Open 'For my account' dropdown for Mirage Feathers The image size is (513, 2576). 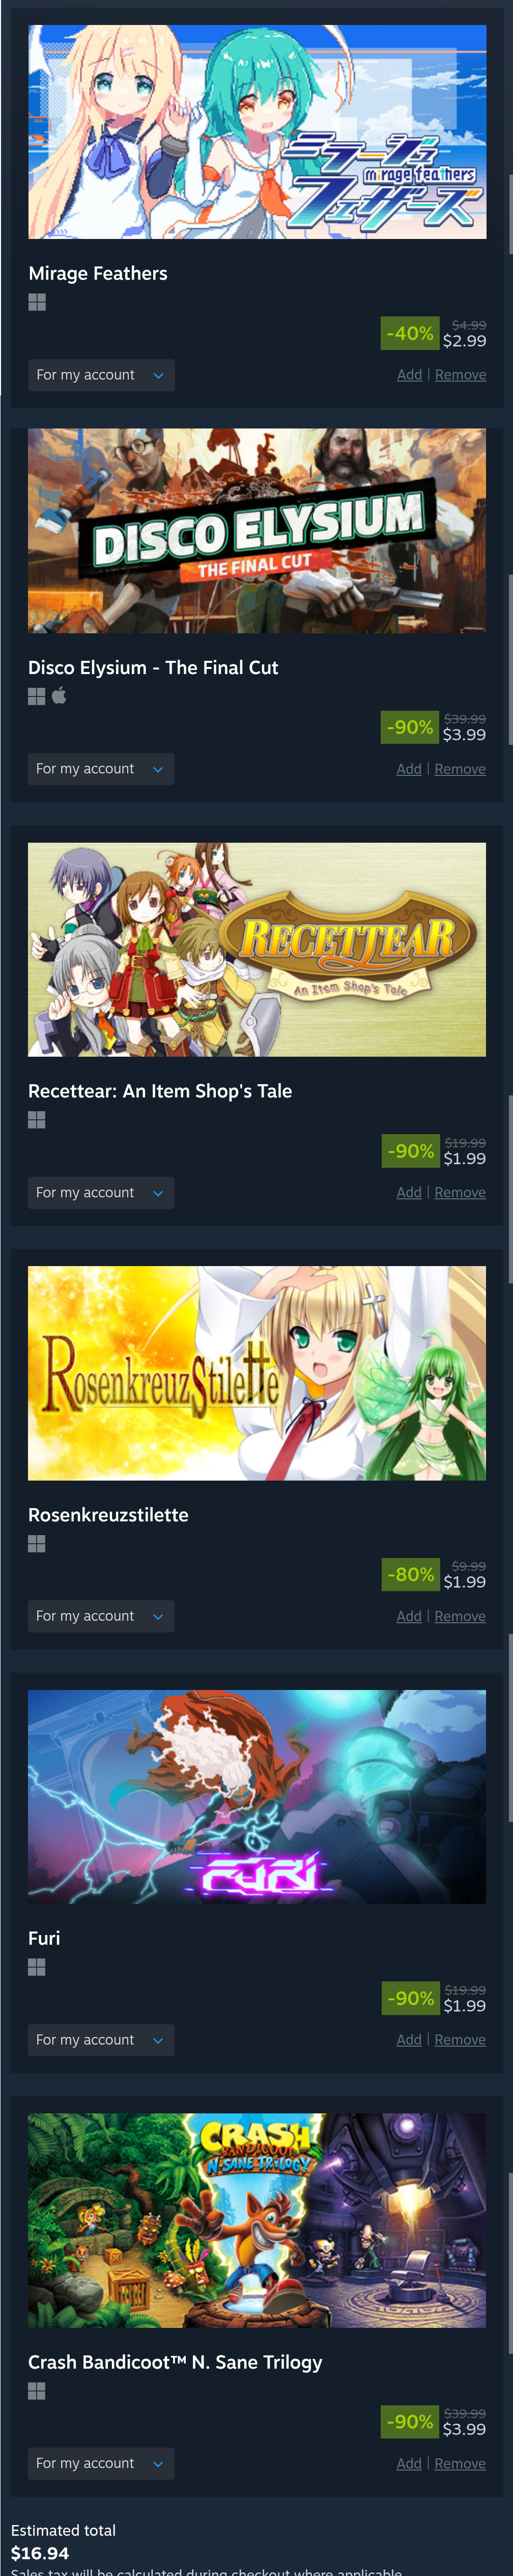click(x=102, y=375)
